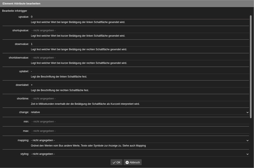Image resolution: width=254 pixels, height=168 pixels.
Task: Click the 'shorttime:' label
Action: pyautogui.click(x=23, y=98)
